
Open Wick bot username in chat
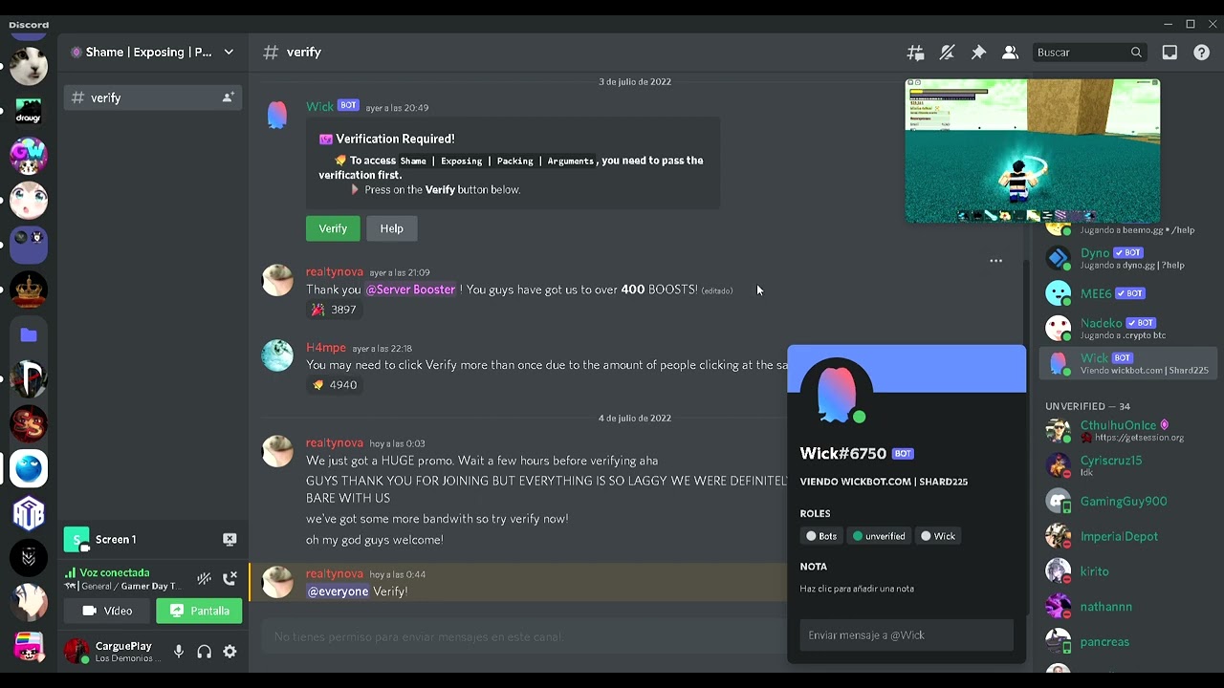tap(319, 107)
